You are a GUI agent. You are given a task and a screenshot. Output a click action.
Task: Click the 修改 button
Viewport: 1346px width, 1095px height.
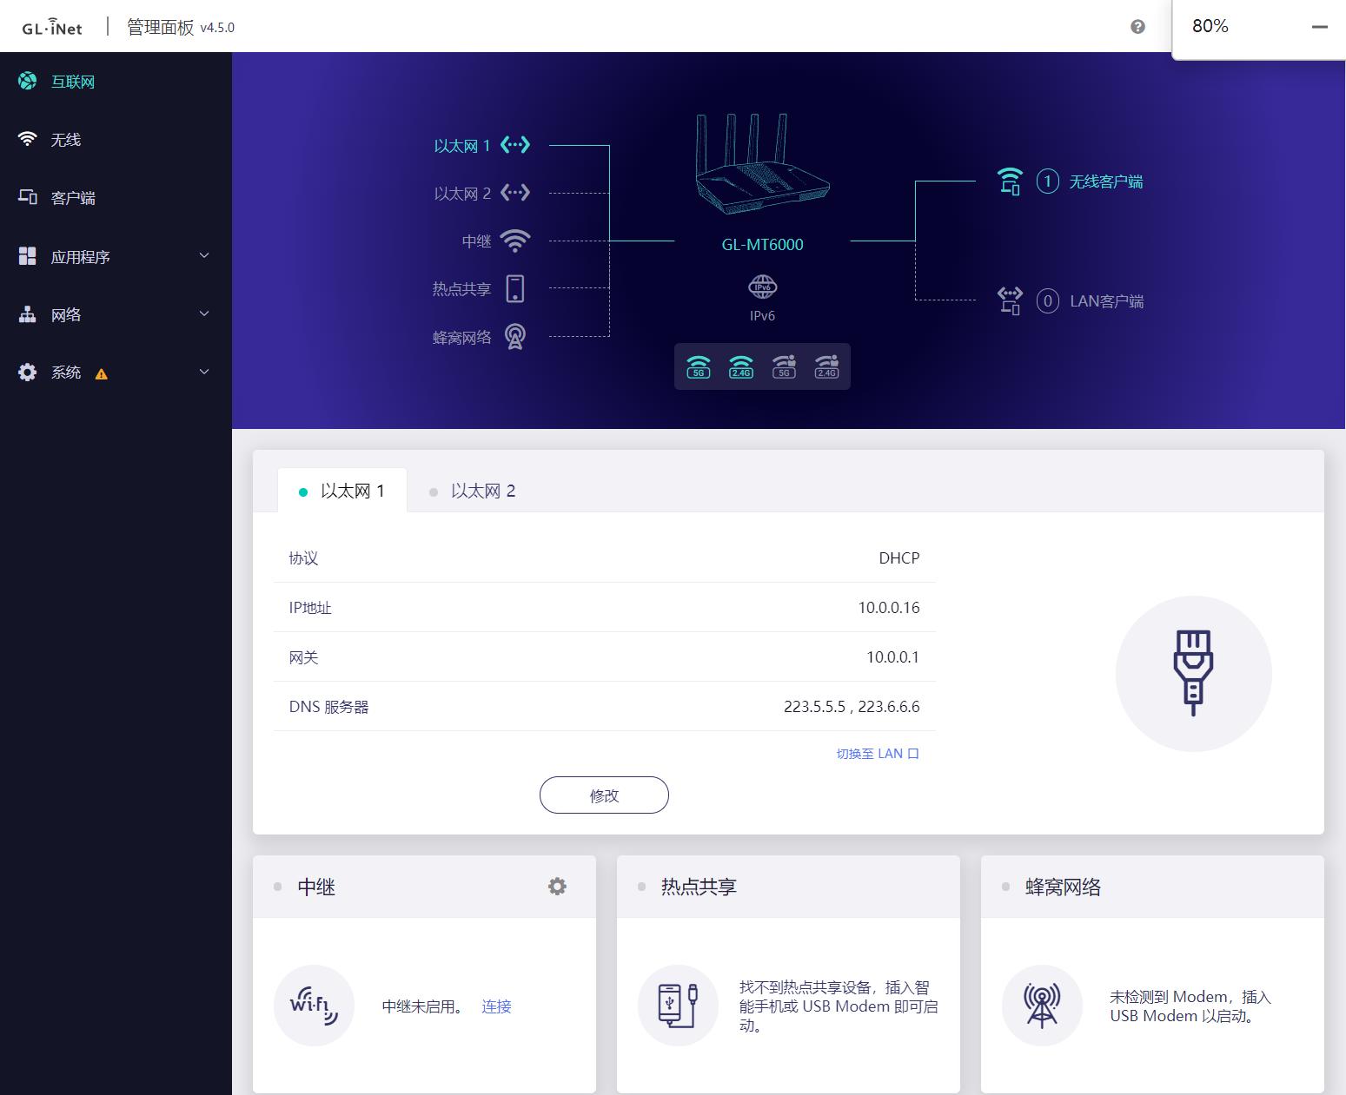point(603,795)
